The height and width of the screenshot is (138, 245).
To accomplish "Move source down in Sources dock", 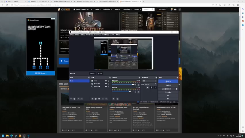I will tap(106, 99).
